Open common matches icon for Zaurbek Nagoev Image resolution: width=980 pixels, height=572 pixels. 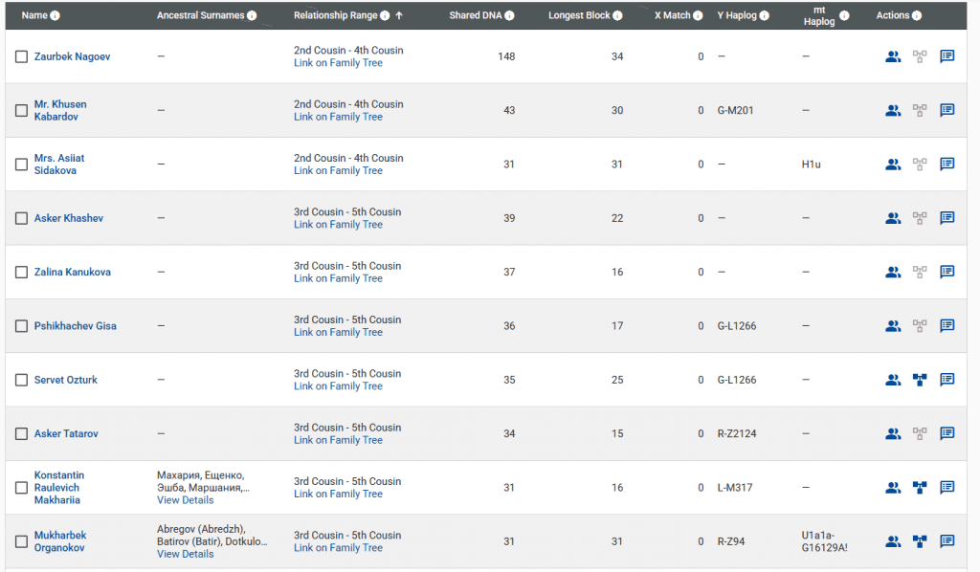pyautogui.click(x=893, y=56)
